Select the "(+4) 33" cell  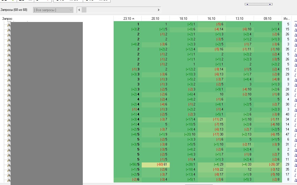[x=239, y=164]
